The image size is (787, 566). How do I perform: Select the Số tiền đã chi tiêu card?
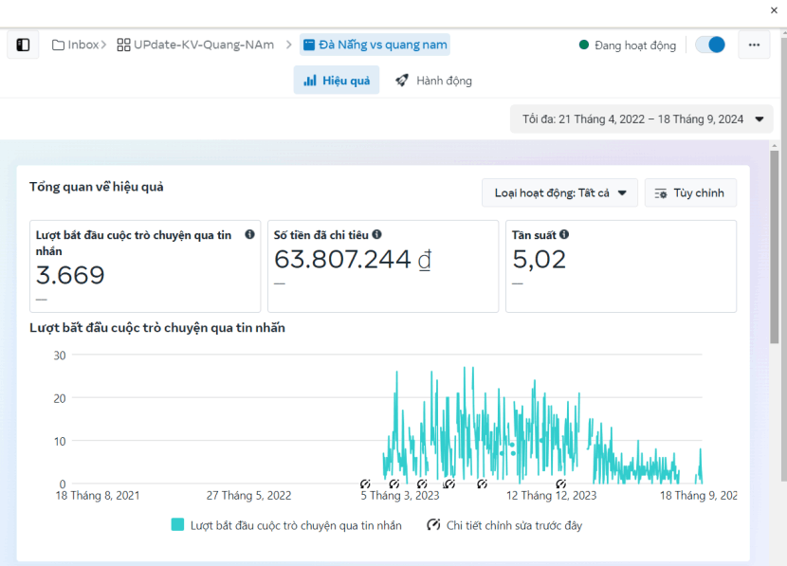(x=383, y=266)
